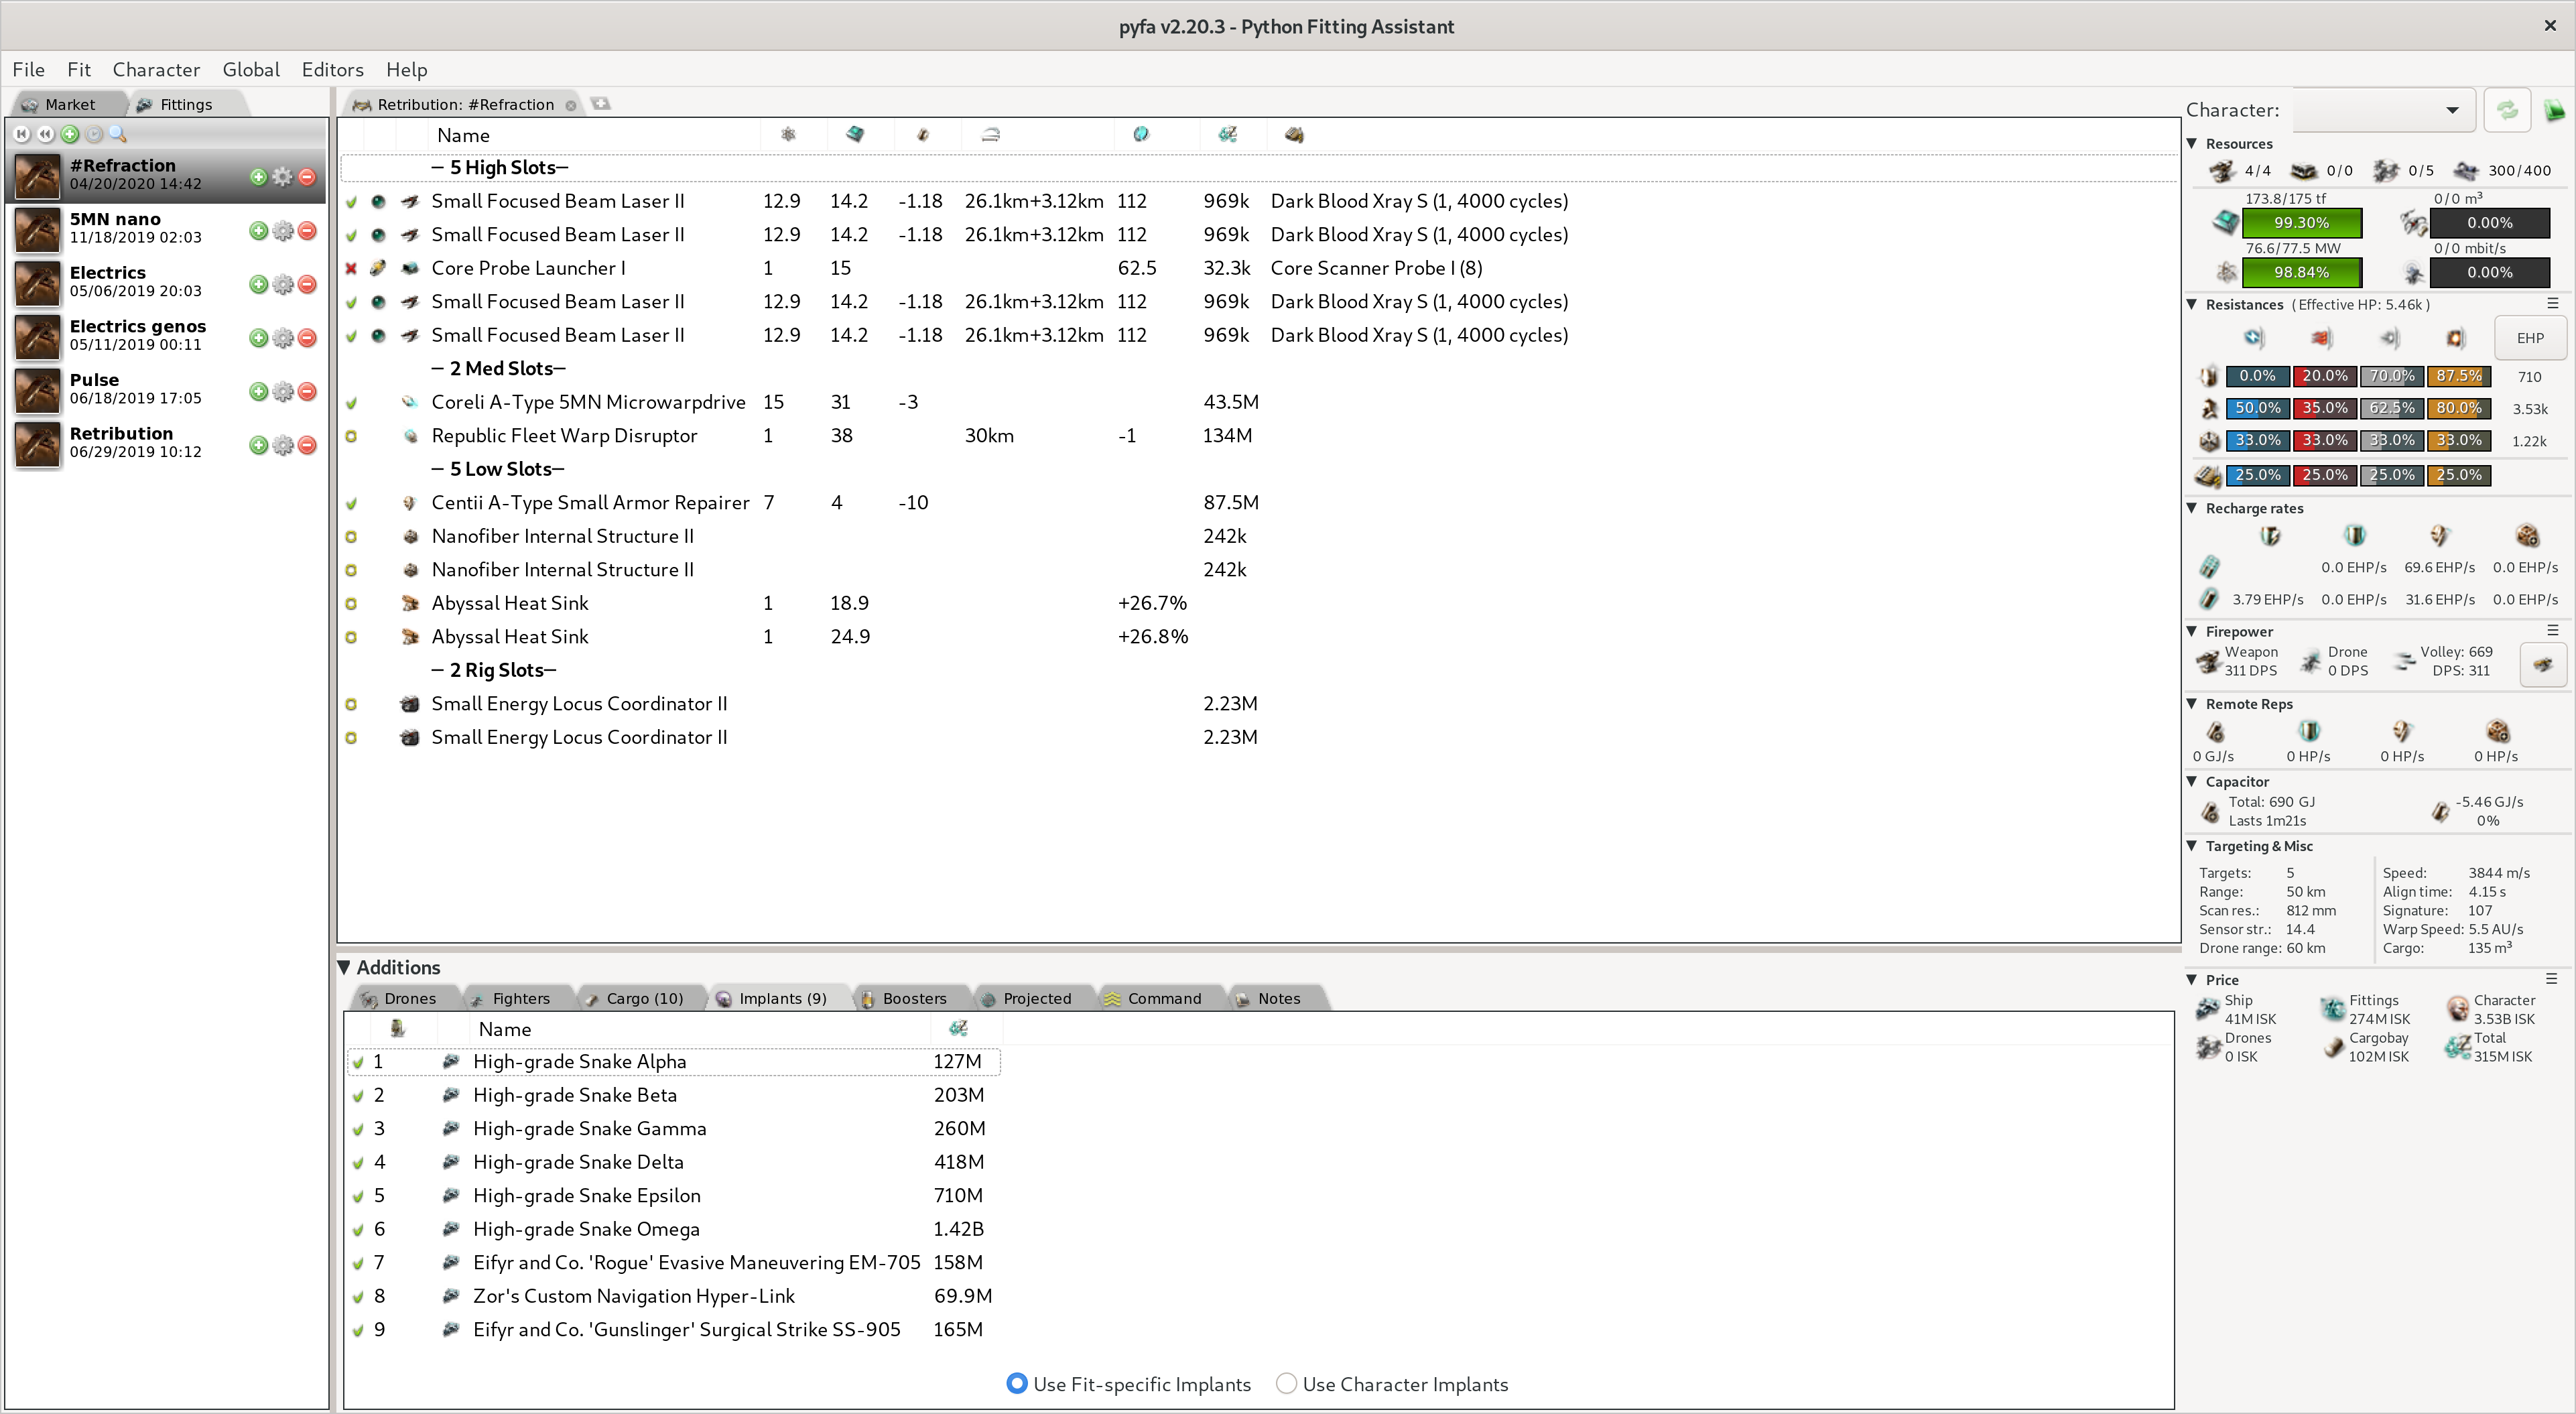Open settings gear for the Retribution fit
The image size is (2576, 1414).
coord(282,445)
